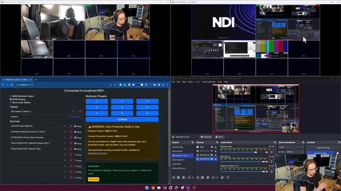Open OBS File menu
341x191 pixels.
173,82
